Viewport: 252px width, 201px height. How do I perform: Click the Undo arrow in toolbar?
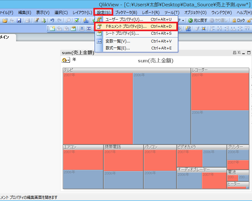(x=52, y=20)
